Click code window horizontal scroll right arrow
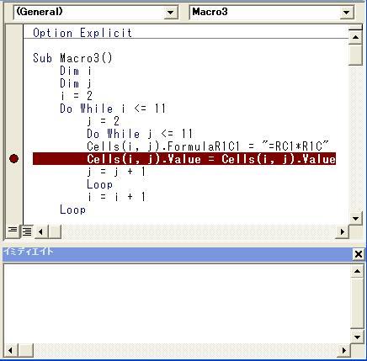Viewport: 367px width, 361px height. 343,231
